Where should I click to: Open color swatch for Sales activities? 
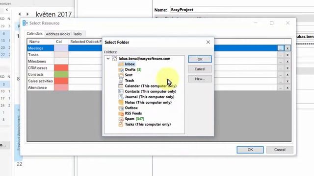pos(61,81)
